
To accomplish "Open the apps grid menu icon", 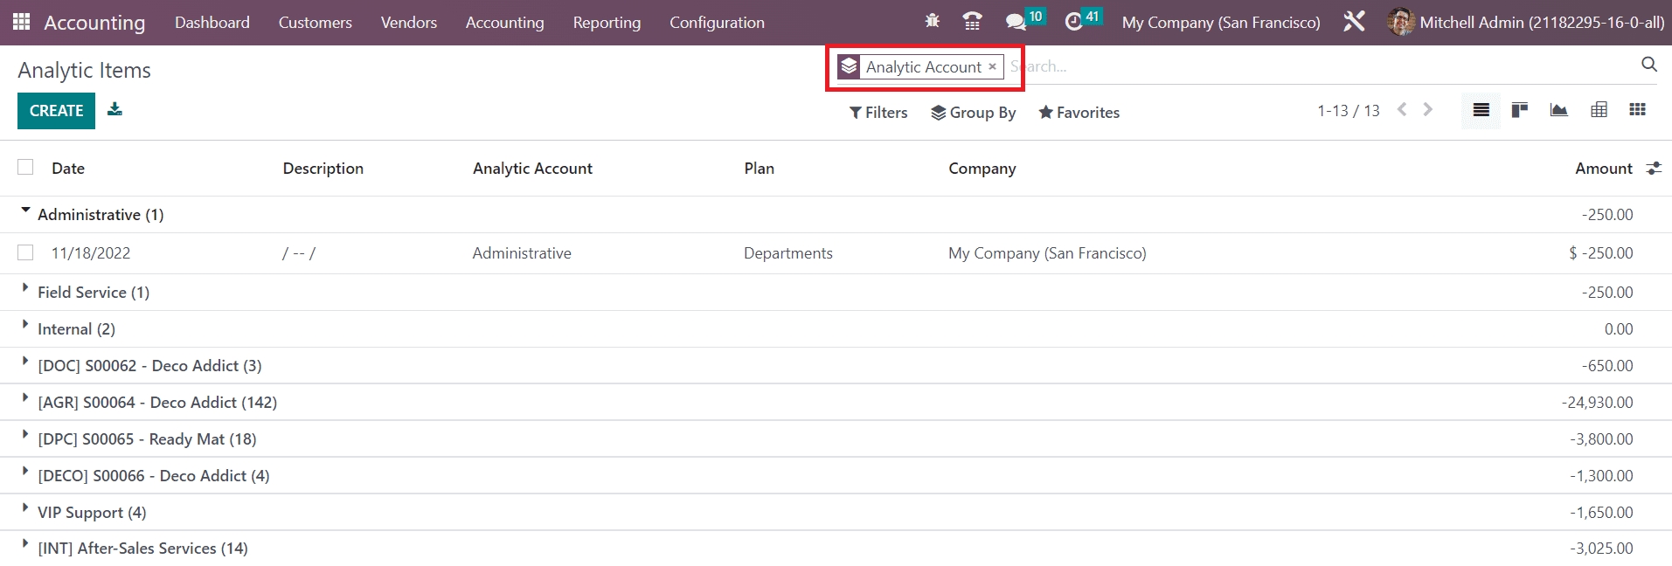I will click(21, 22).
